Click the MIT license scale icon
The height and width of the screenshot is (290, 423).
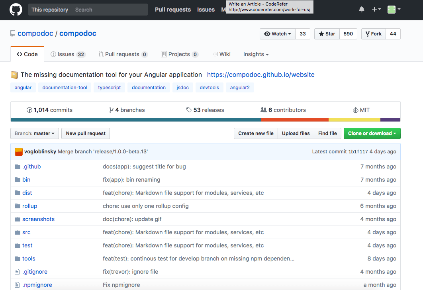[x=356, y=110]
